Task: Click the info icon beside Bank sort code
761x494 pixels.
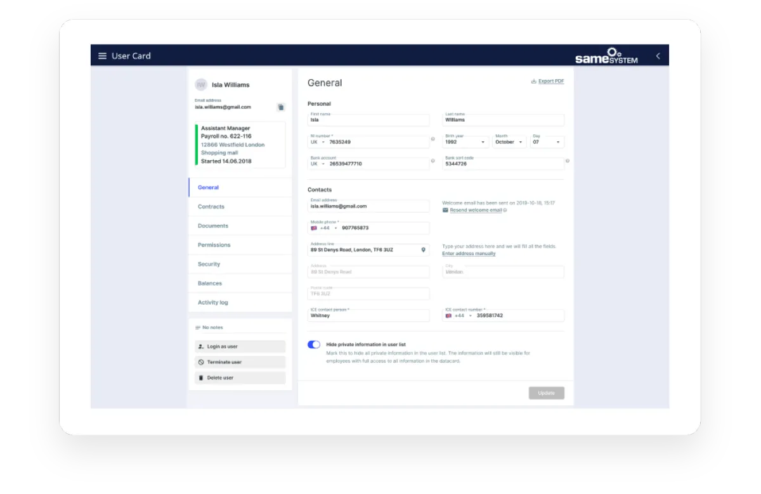Action: coord(568,161)
